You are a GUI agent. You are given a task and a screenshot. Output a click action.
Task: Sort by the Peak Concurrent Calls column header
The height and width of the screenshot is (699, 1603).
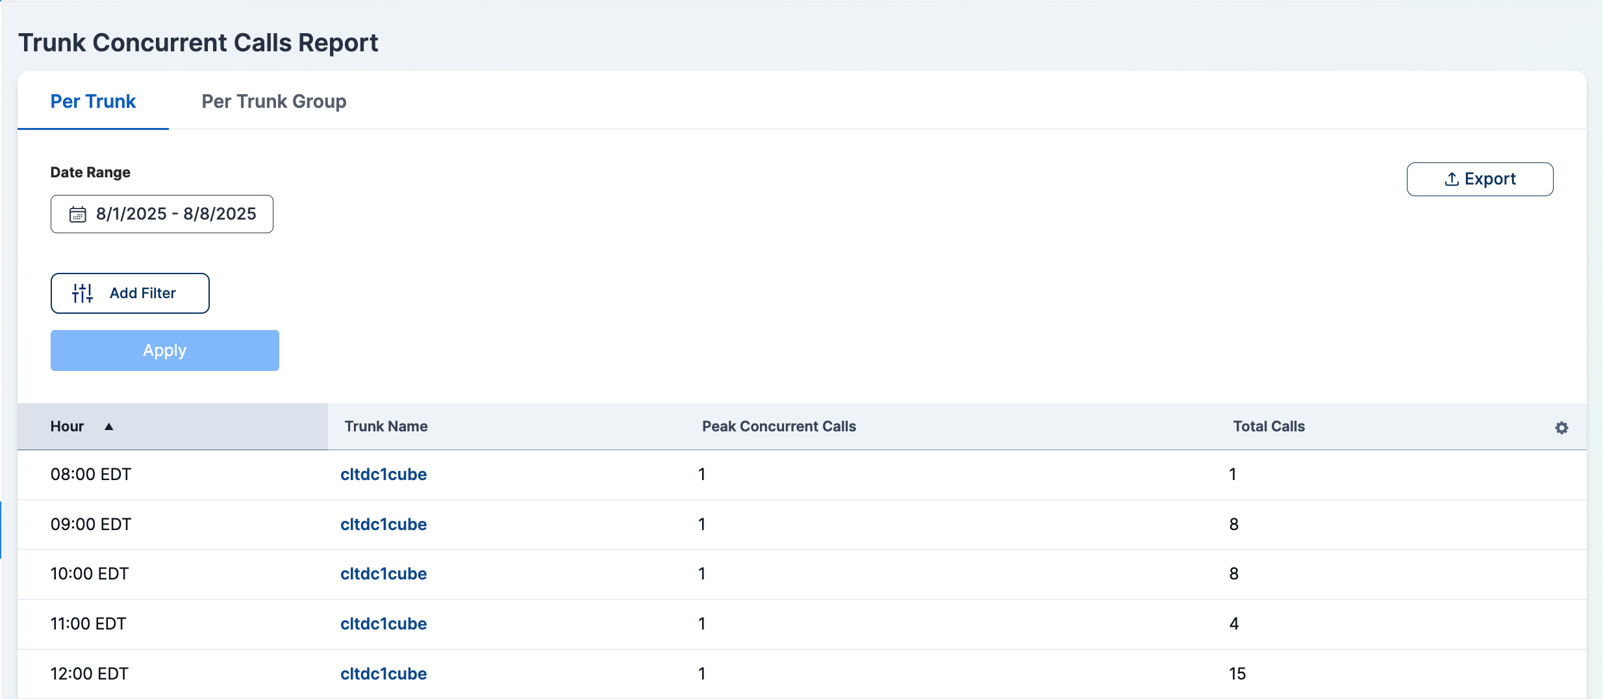click(x=777, y=427)
